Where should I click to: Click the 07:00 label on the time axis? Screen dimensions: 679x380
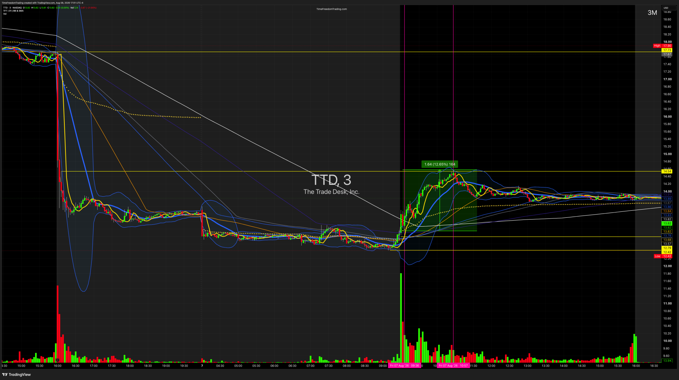pyautogui.click(x=311, y=366)
